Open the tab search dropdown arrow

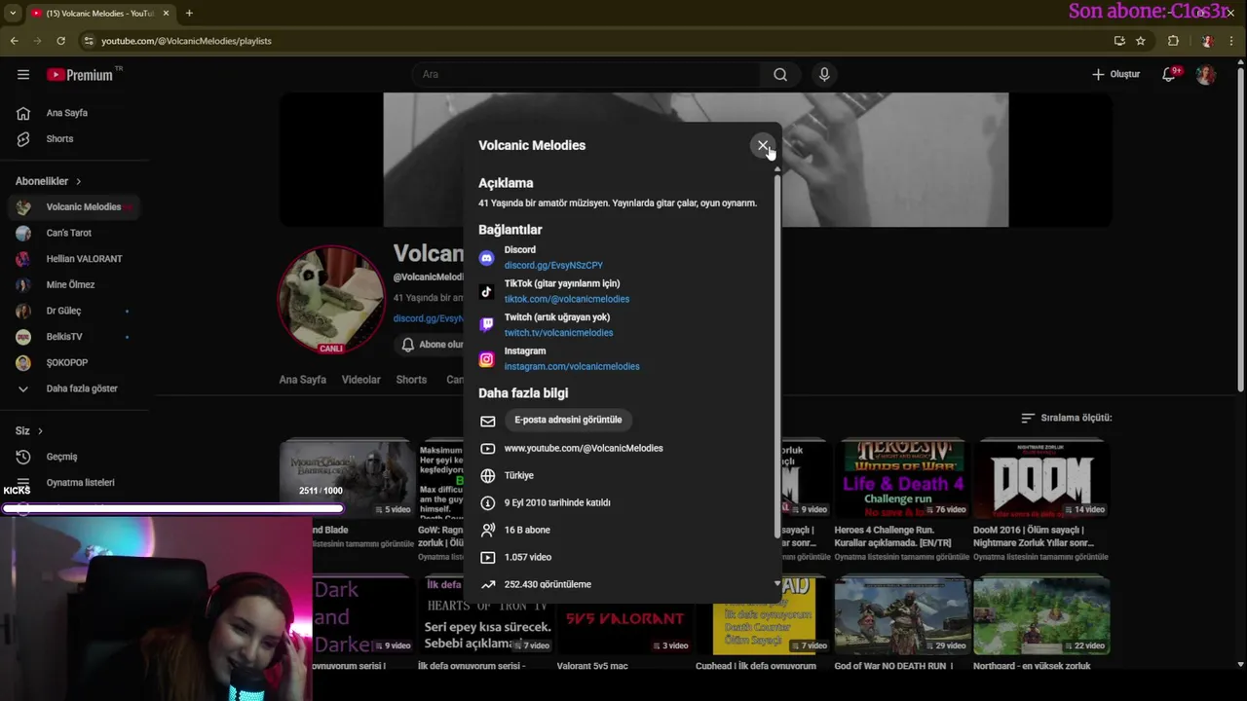(13, 13)
